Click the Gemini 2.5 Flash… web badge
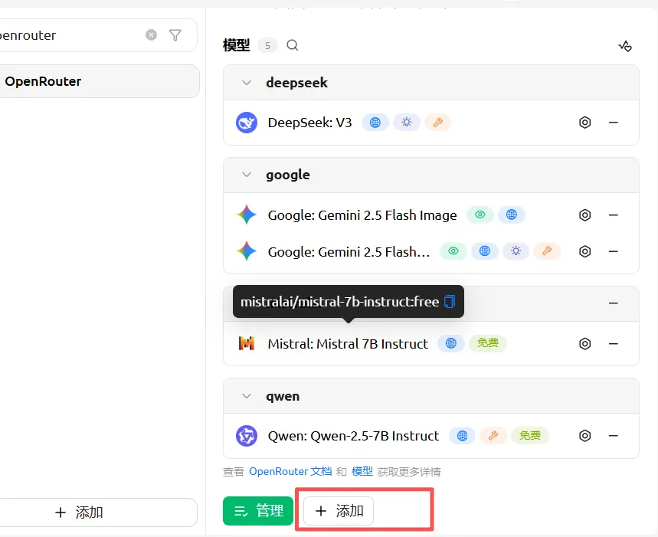 click(485, 250)
